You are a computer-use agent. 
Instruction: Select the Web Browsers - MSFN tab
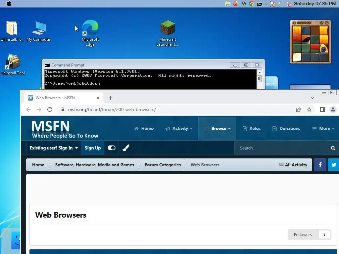click(x=64, y=98)
